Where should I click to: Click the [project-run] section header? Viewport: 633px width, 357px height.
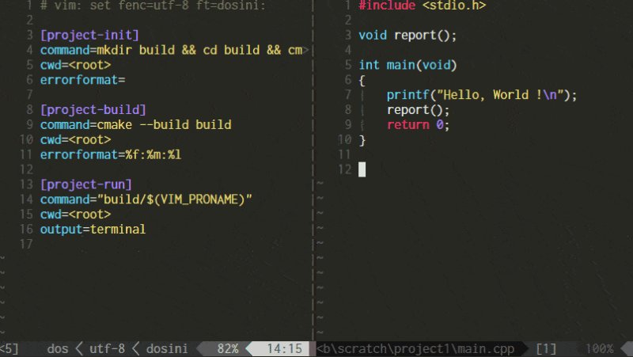[x=86, y=184]
